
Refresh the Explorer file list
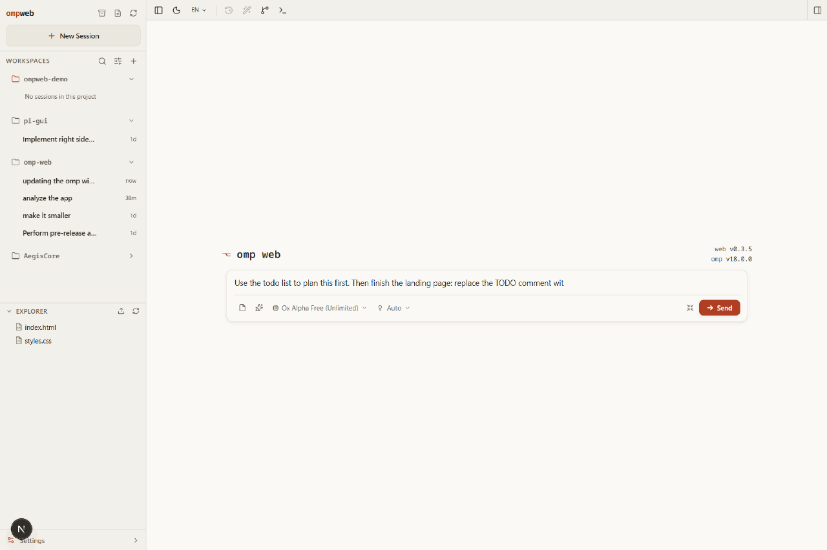[136, 311]
